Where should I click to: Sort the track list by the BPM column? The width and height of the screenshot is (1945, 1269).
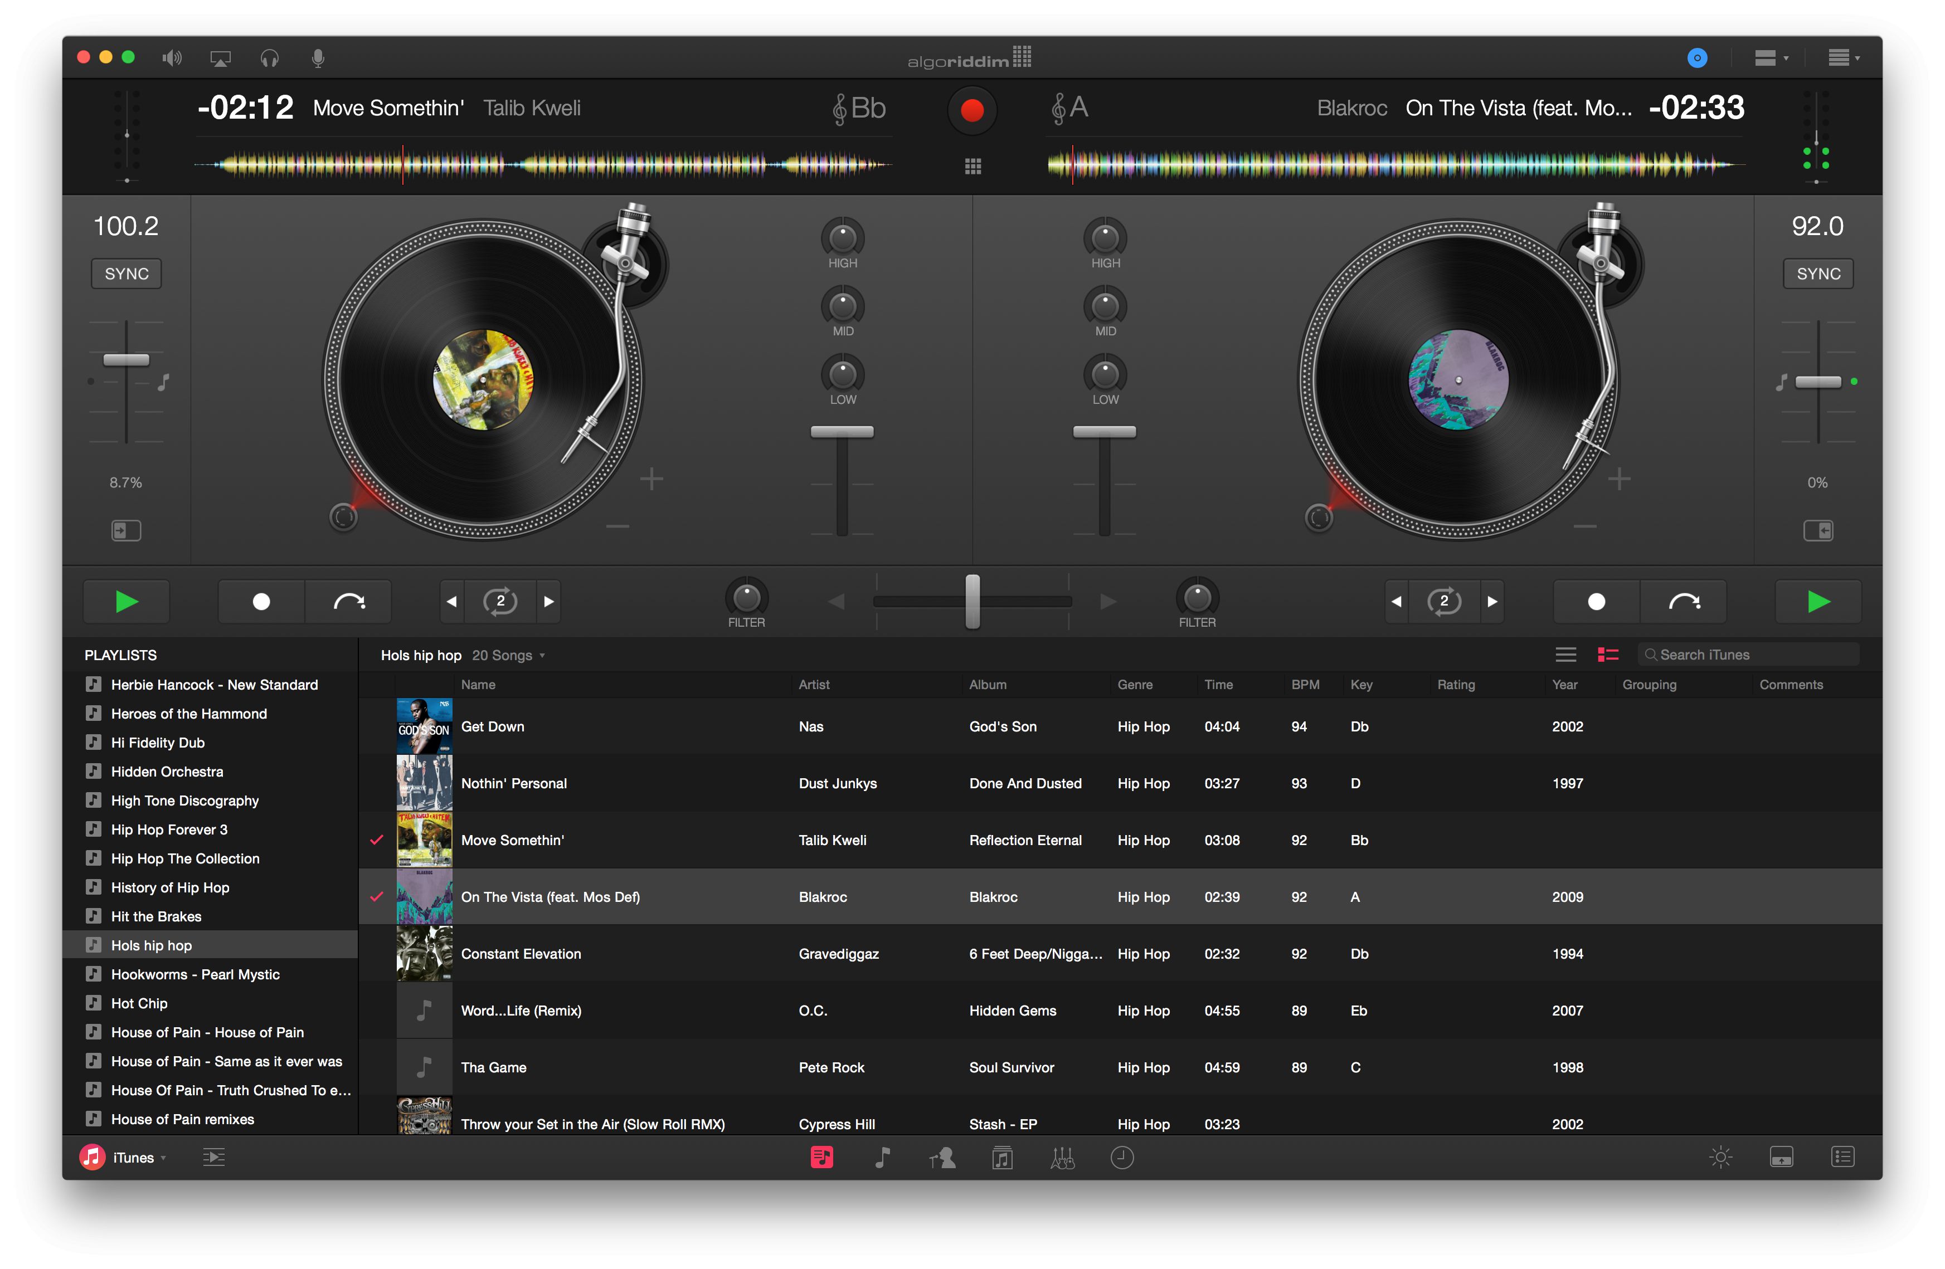point(1305,685)
